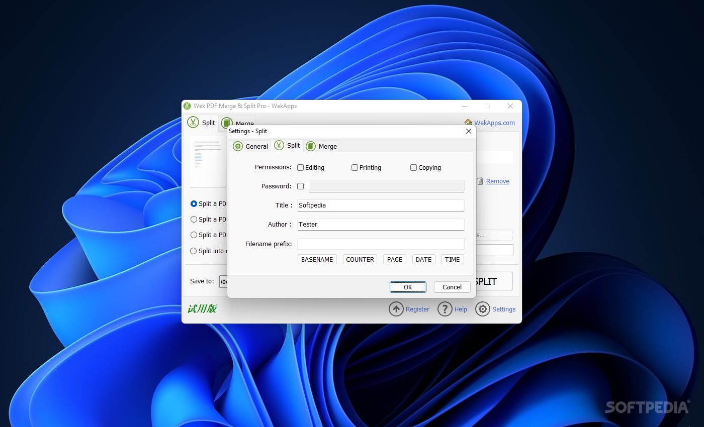The width and height of the screenshot is (704, 427).
Task: Click the Author field containing Tester
Action: pyautogui.click(x=381, y=224)
